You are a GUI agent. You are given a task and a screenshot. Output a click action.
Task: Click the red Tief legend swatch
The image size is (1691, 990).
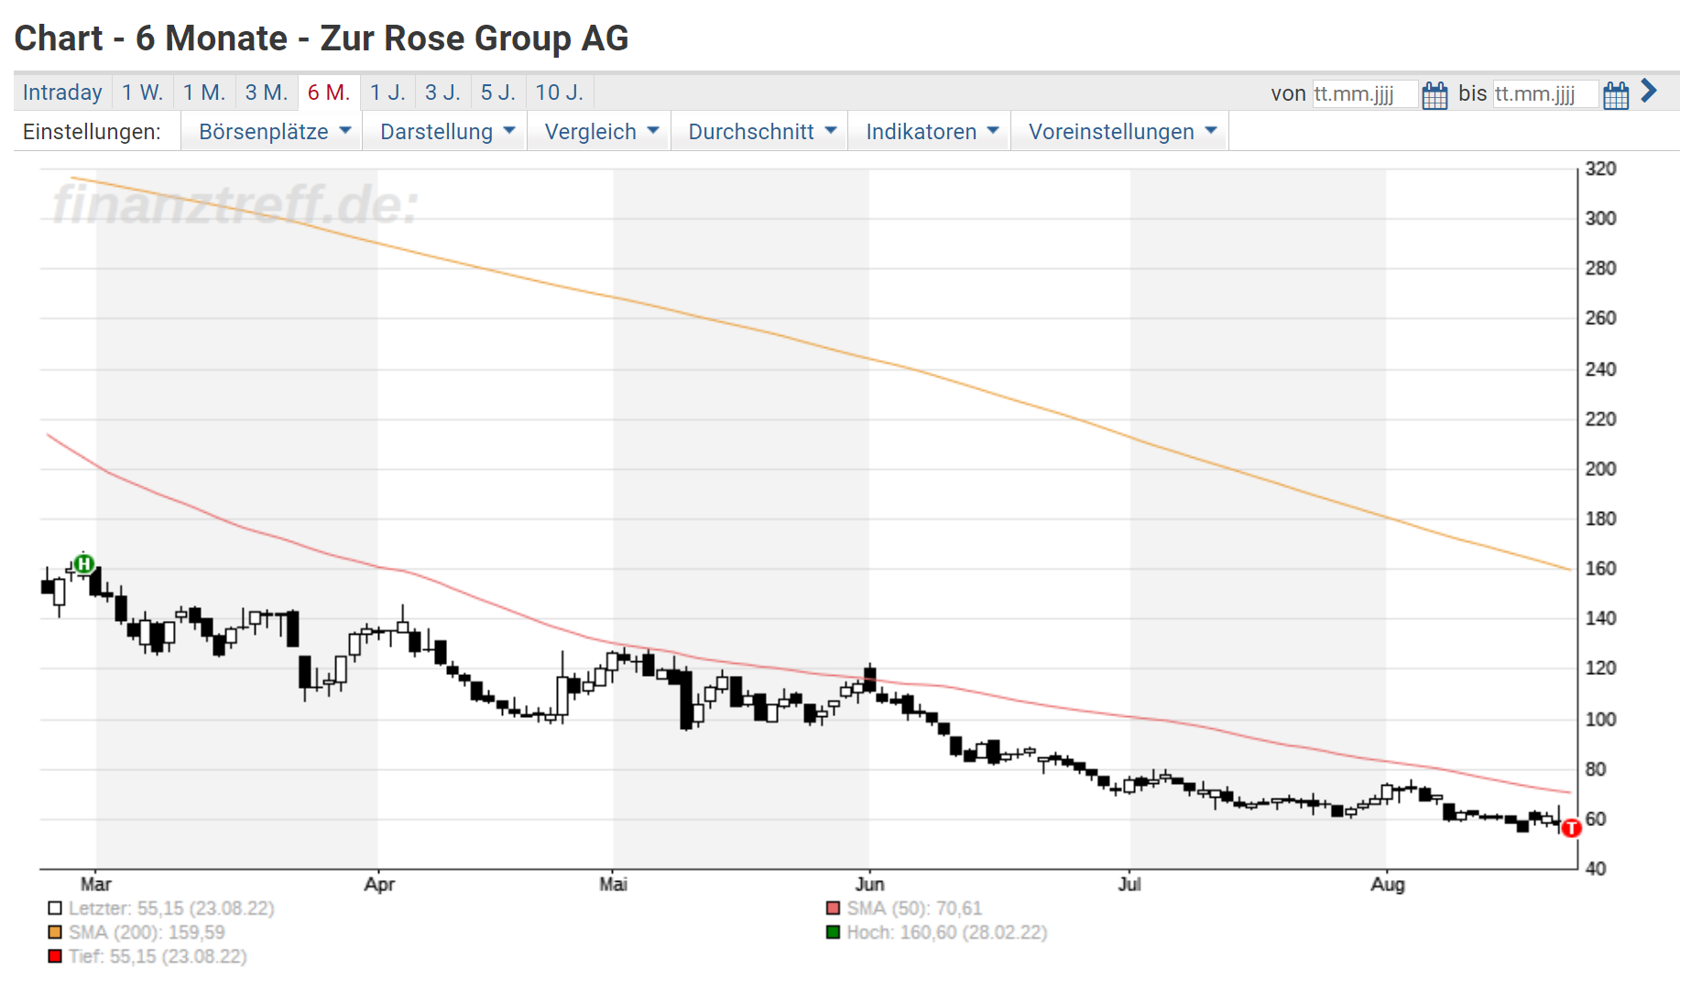click(55, 956)
